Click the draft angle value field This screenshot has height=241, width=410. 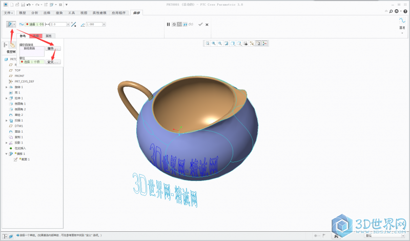coord(94,24)
